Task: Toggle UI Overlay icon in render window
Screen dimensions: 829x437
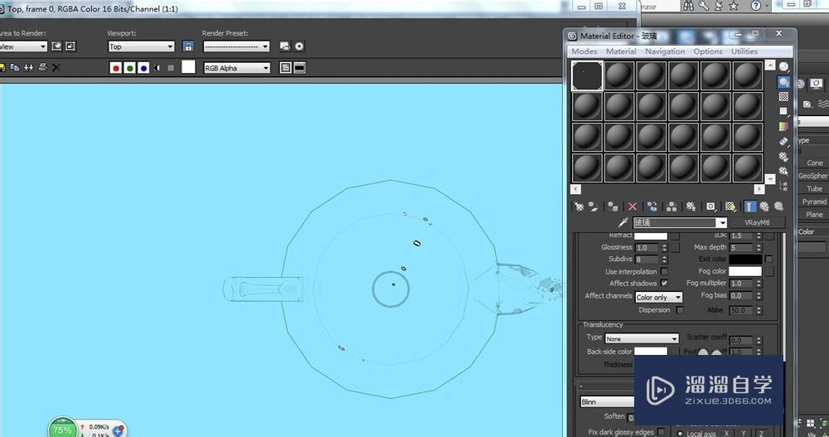Action: (x=285, y=68)
